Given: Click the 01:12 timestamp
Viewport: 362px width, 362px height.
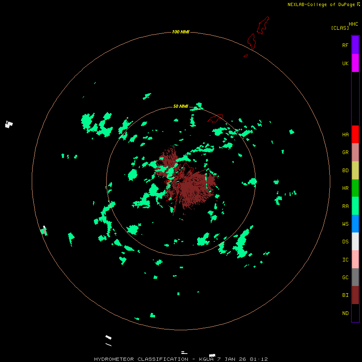Looking at the screenshot, I should click(259, 359).
